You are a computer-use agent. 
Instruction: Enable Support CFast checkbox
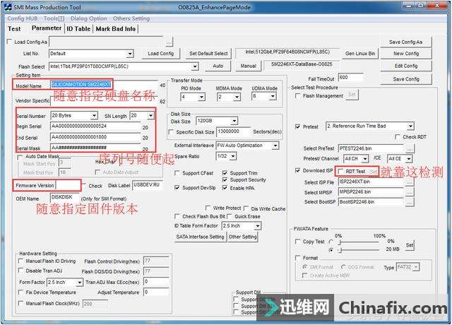coord(177,173)
